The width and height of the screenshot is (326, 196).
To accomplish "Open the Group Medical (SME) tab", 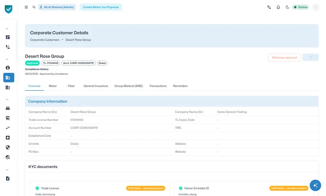I will [129, 86].
